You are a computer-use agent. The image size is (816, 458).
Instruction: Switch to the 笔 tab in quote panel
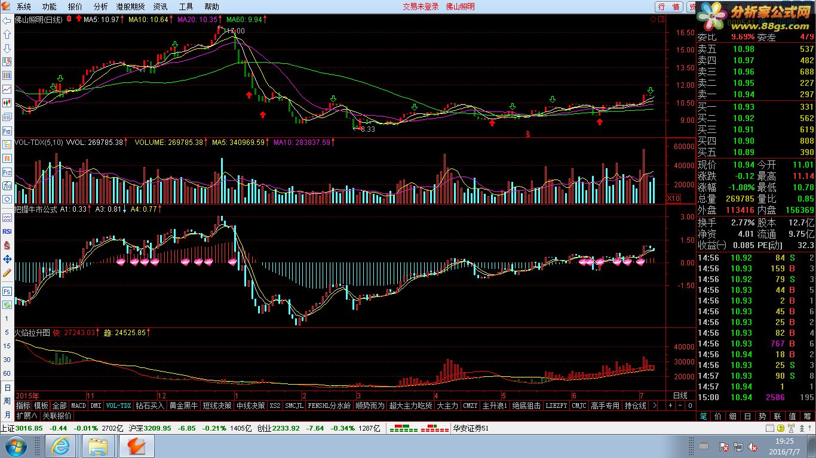tap(704, 416)
